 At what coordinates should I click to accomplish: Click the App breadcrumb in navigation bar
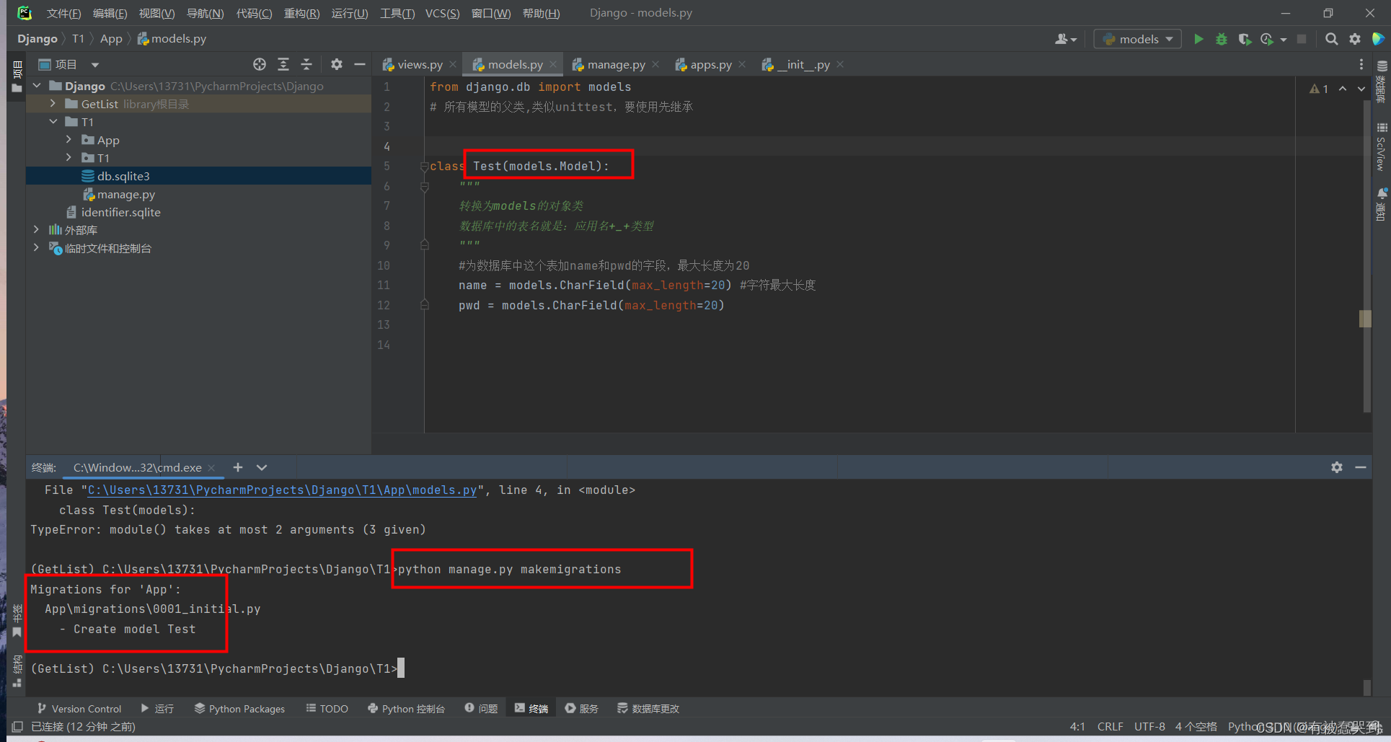[111, 39]
